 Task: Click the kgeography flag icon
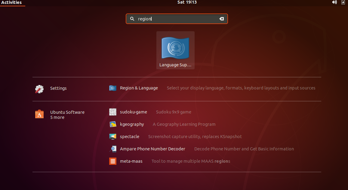(x=113, y=124)
